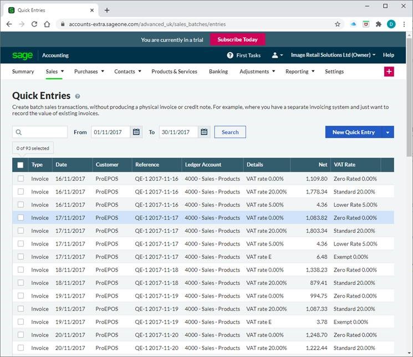Go to the Banking tab
The height and width of the screenshot is (357, 413).
218,72
